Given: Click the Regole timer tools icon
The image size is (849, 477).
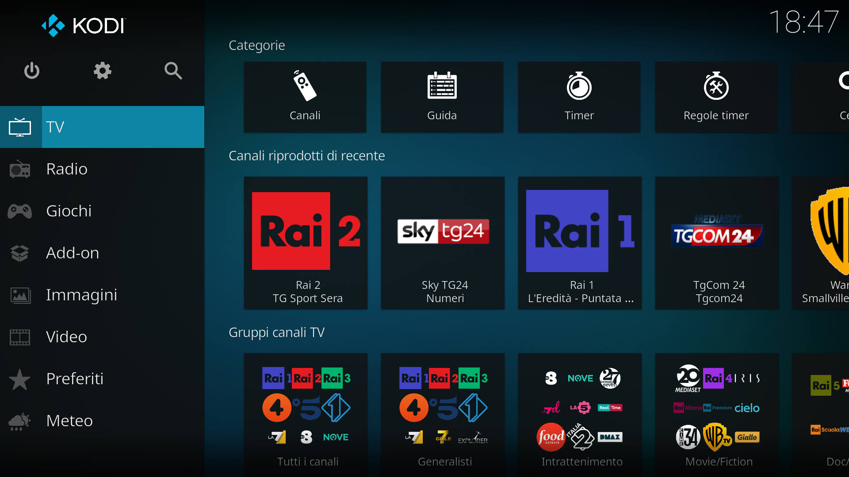Looking at the screenshot, I should point(716,86).
